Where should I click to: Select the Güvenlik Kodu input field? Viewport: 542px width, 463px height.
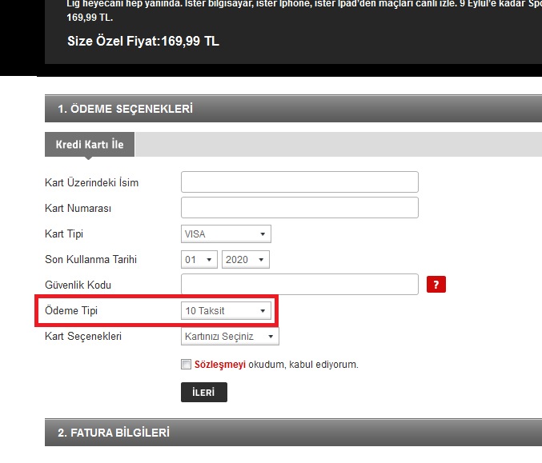point(299,284)
